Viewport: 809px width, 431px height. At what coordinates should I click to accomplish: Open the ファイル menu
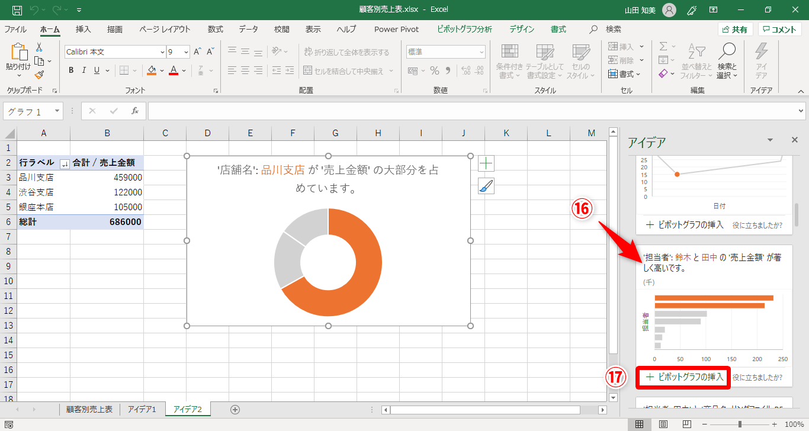(15, 29)
